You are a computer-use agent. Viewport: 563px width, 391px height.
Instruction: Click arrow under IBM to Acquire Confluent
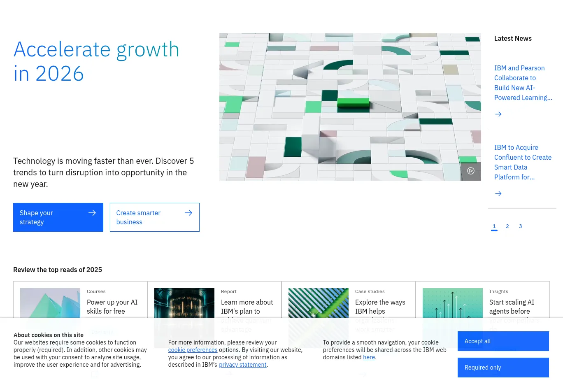coord(498,193)
